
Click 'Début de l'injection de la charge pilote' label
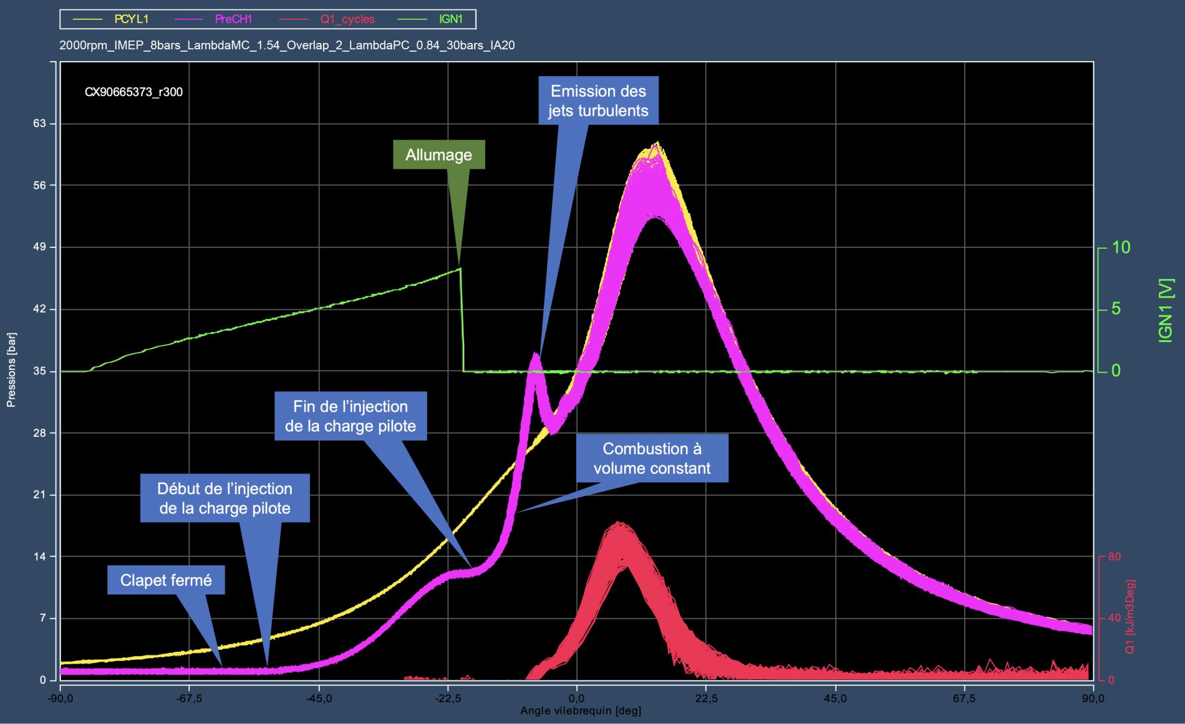coord(225,498)
